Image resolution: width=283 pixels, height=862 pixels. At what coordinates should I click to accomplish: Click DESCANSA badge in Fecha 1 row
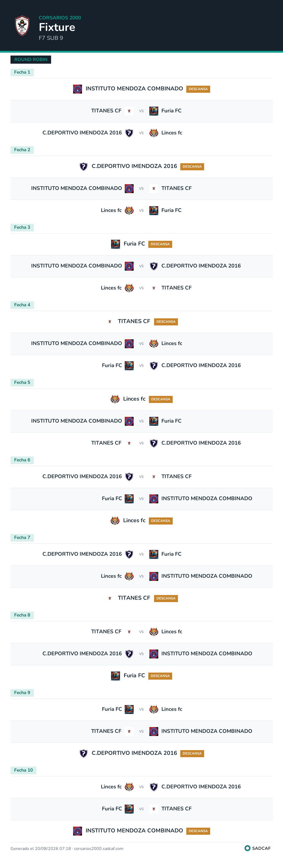coord(198,89)
